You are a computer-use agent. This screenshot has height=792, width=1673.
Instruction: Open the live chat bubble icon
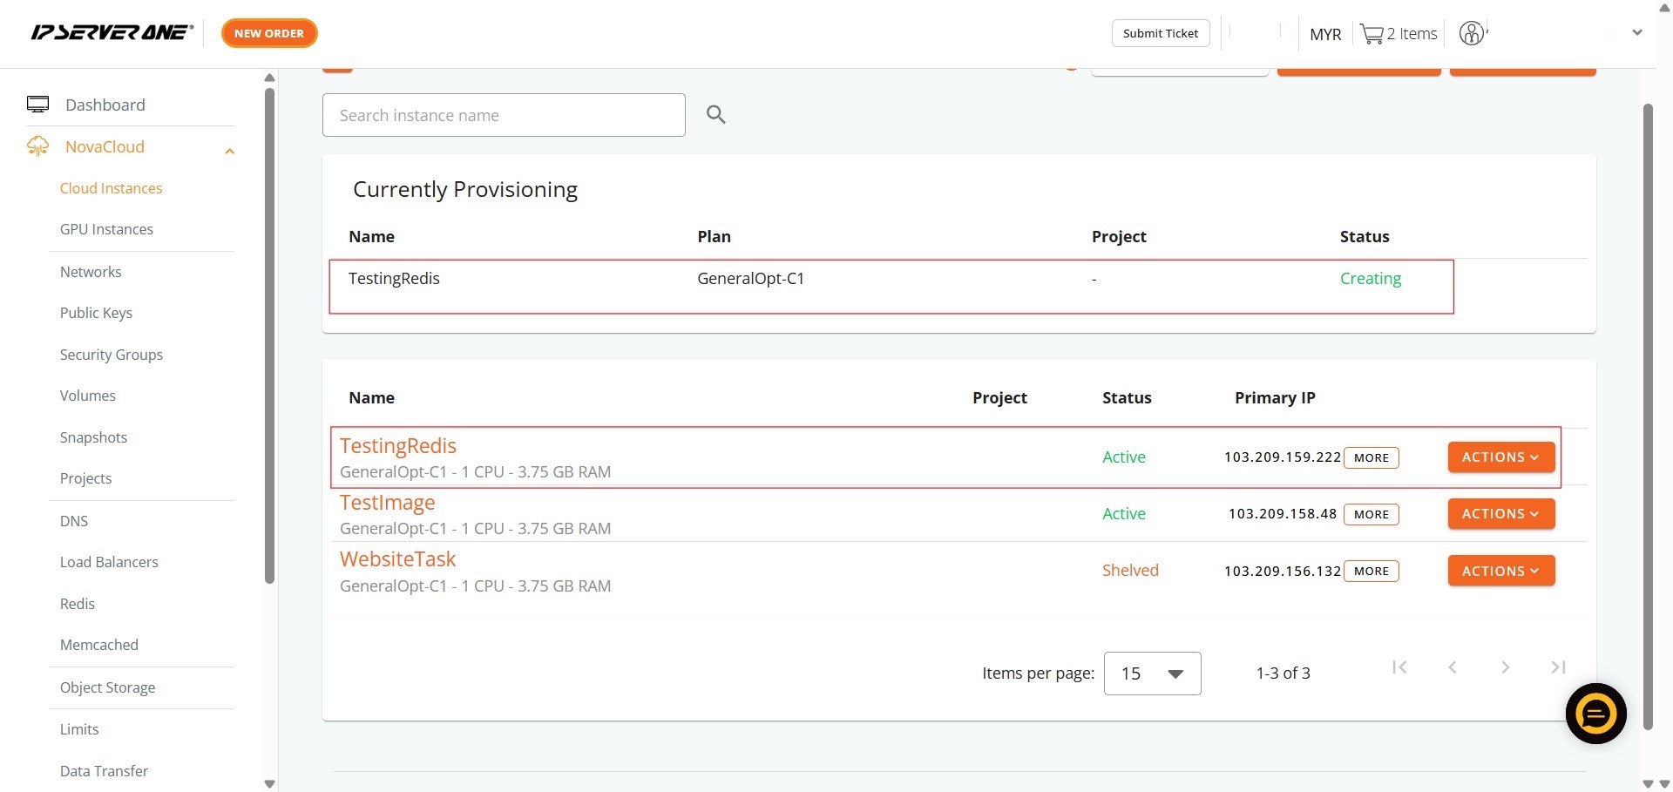(x=1595, y=714)
